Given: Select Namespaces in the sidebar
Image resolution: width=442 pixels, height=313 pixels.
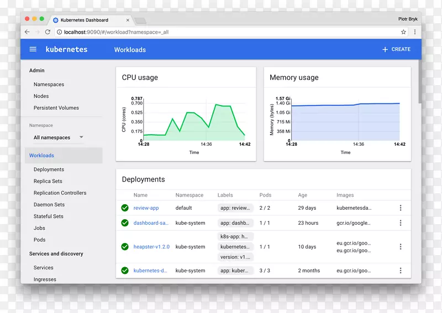Looking at the screenshot, I should pos(49,84).
